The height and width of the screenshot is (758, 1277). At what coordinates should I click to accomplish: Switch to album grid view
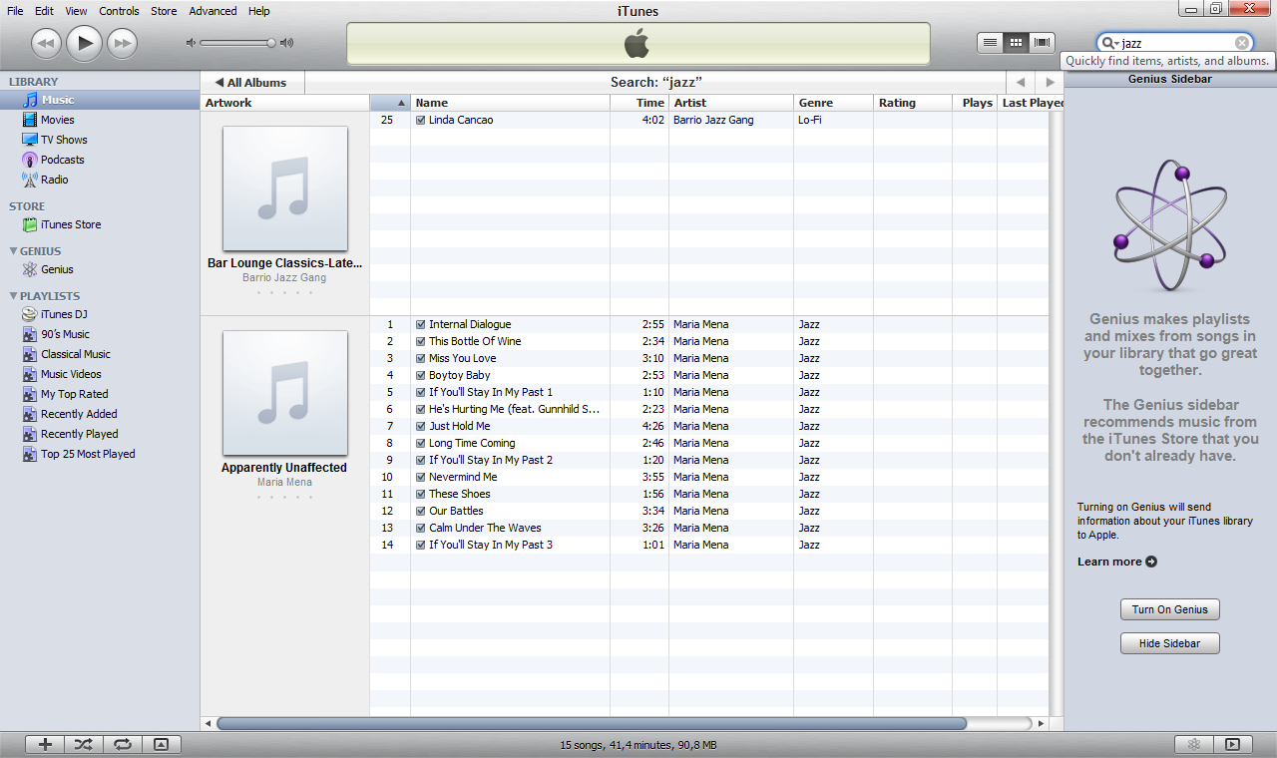pos(1016,42)
